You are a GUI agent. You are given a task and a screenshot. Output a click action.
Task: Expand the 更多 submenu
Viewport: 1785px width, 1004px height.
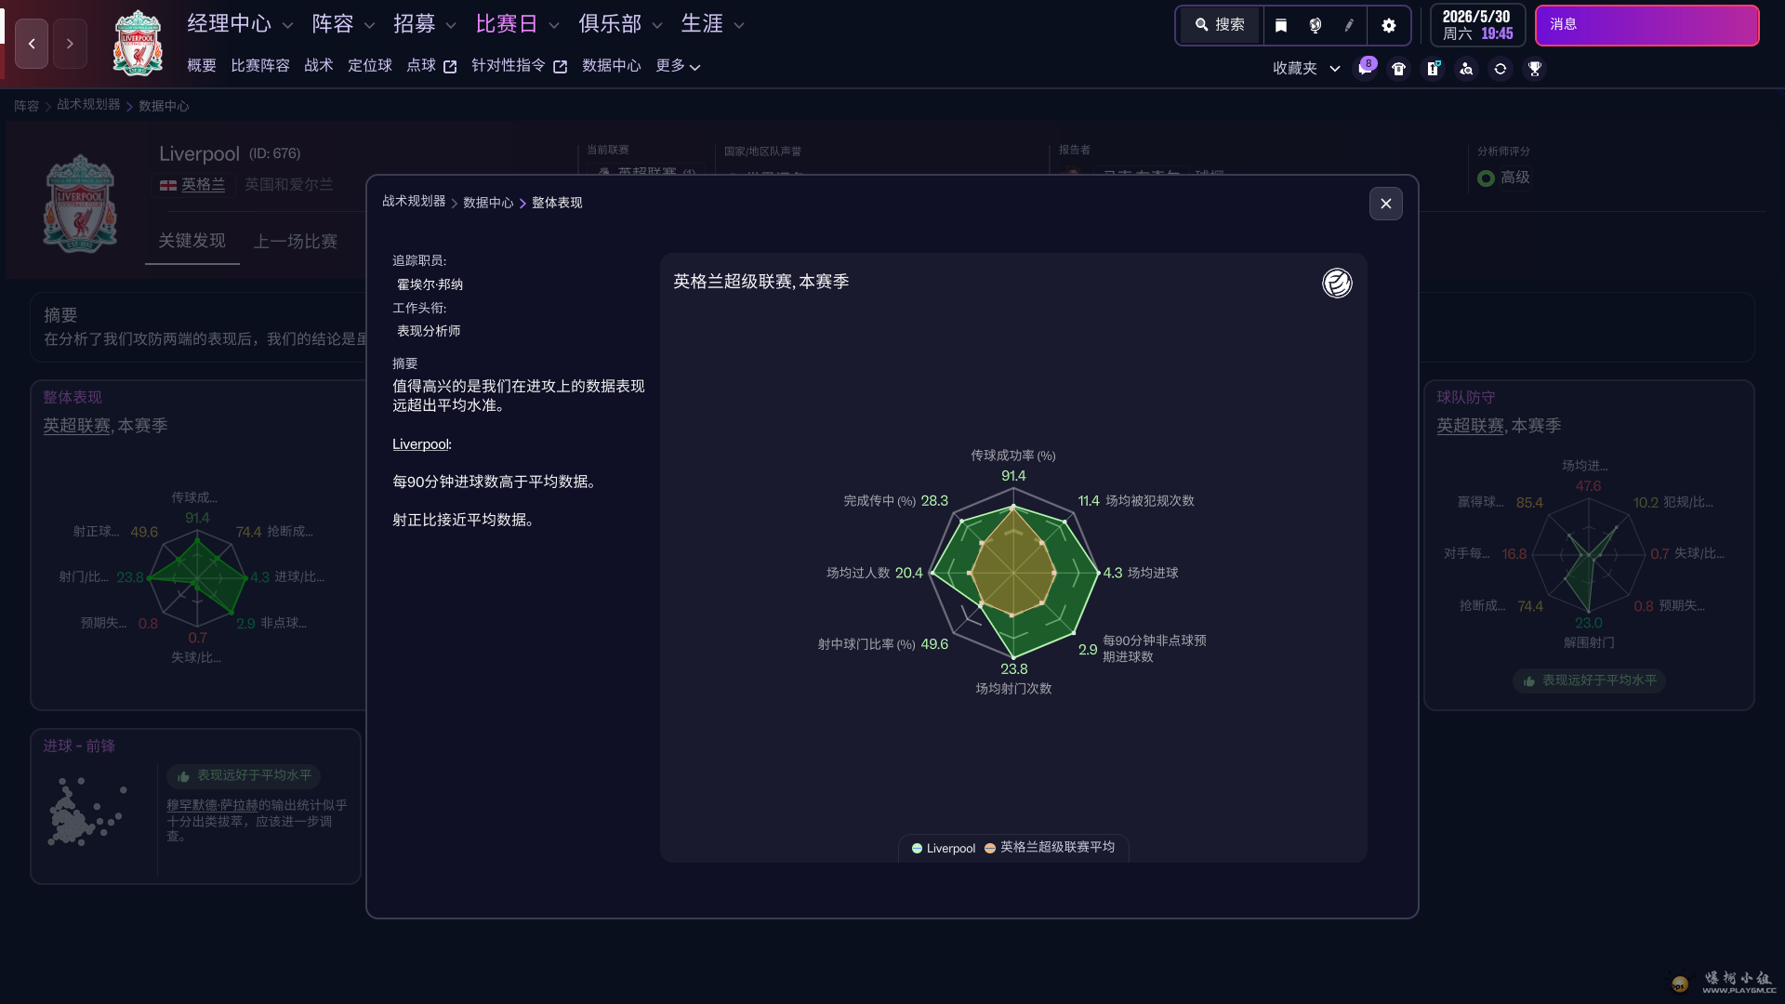coord(677,66)
